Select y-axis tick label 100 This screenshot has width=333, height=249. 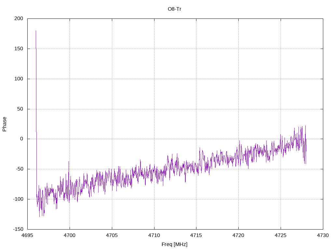[19, 79]
